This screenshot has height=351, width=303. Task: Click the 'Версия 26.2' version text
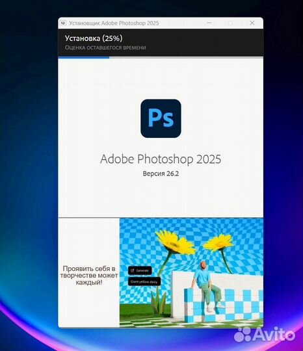pos(161,174)
